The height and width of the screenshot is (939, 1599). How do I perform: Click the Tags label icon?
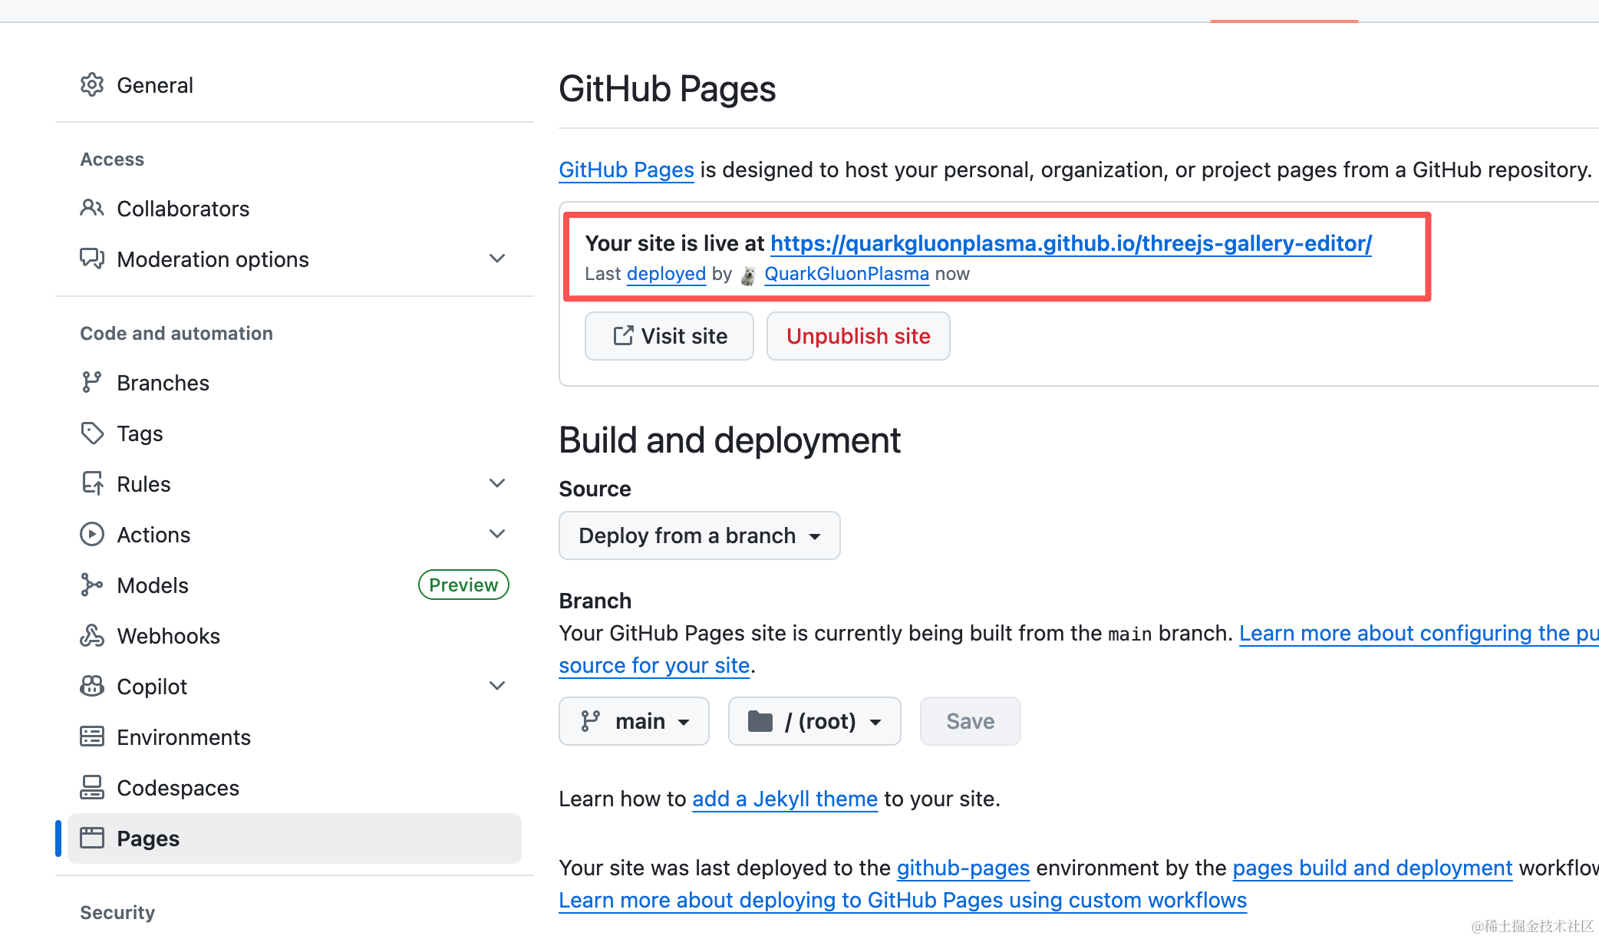(x=92, y=433)
